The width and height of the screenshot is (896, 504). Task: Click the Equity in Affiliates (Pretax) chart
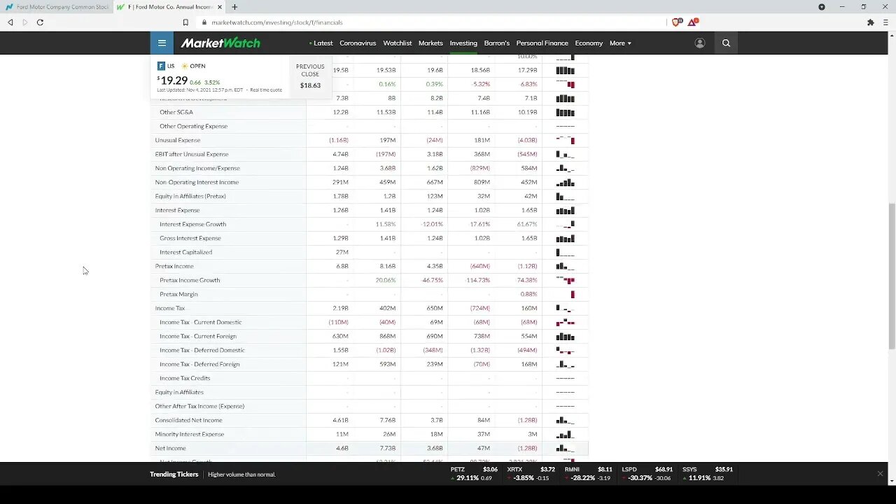565,196
